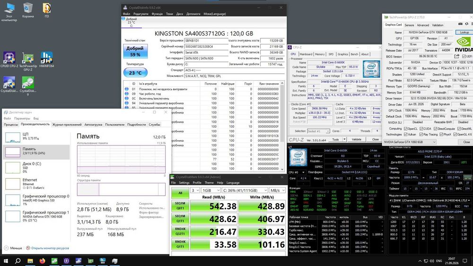Toggle the OpenCL checkbox in GPU-Z

405,129
